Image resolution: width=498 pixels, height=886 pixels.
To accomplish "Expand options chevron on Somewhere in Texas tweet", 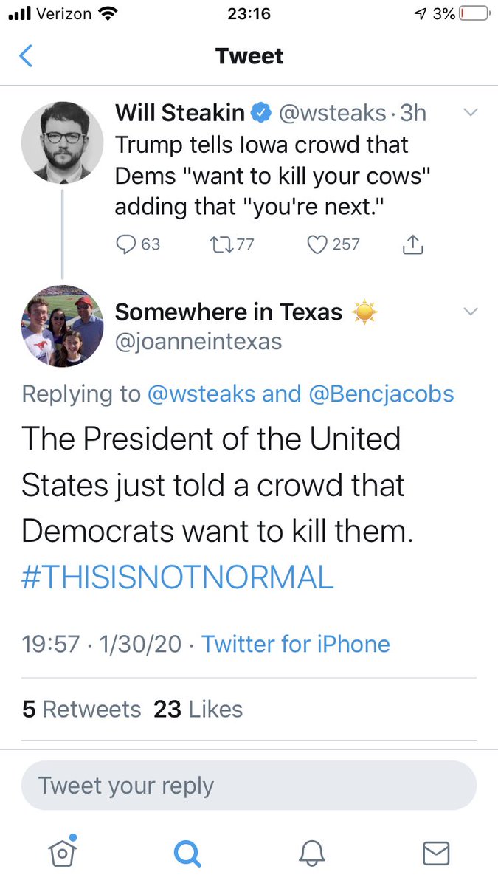I will pos(470,312).
